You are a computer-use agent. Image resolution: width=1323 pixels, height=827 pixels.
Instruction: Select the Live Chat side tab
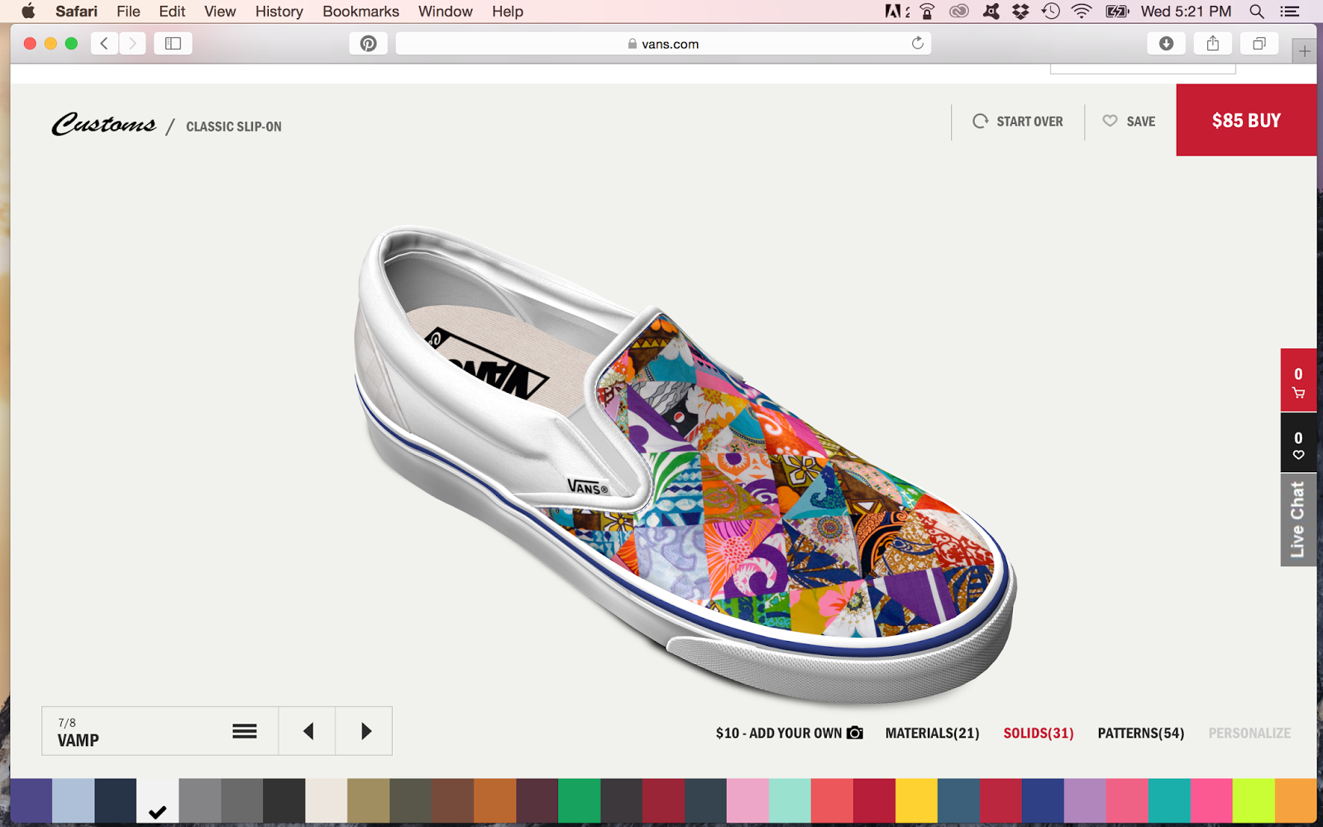coord(1298,519)
